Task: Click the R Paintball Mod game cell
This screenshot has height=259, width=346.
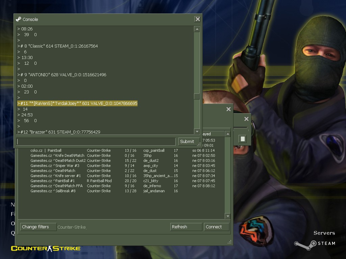Action: tap(99, 181)
